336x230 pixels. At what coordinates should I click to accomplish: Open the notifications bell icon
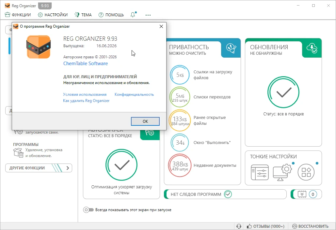[133, 15]
